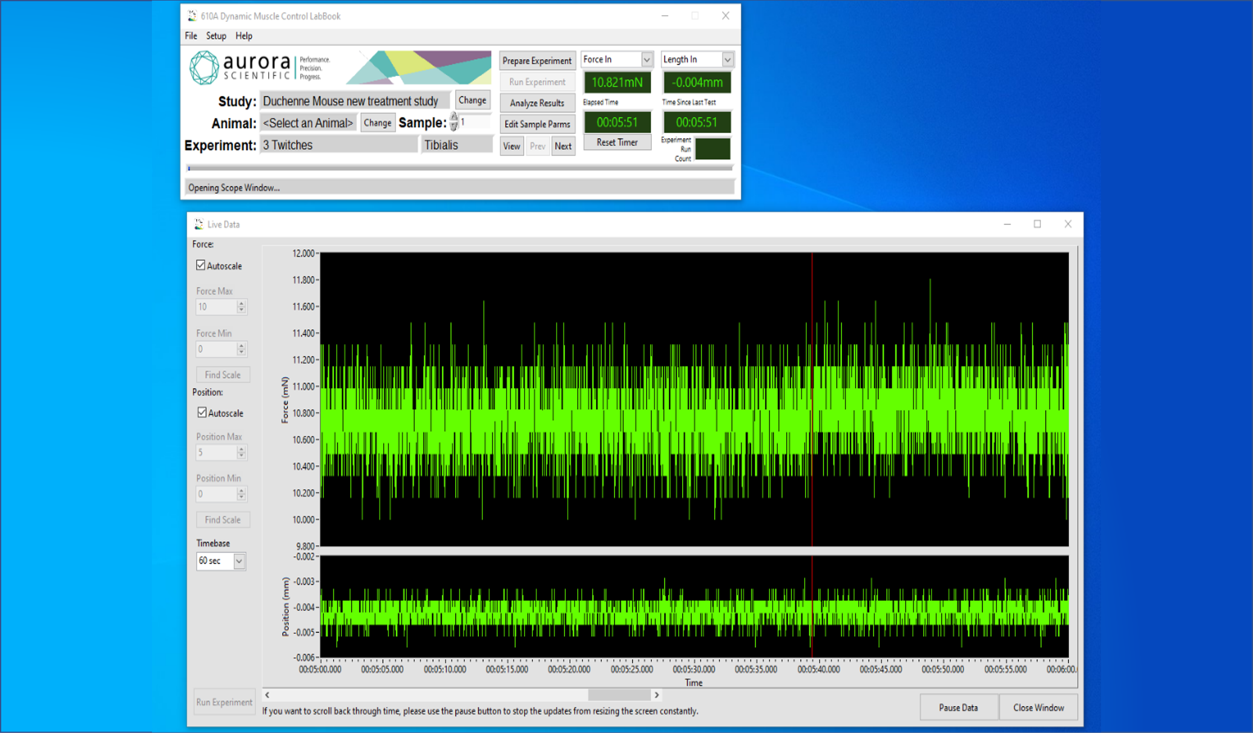Click the Time Since Last Test display
This screenshot has width=1253, height=733.
click(697, 122)
